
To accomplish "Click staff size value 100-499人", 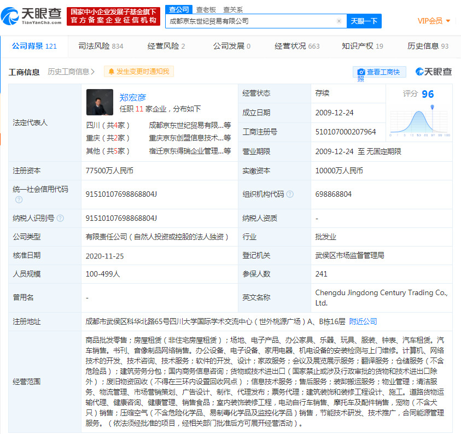I will pos(103,274).
